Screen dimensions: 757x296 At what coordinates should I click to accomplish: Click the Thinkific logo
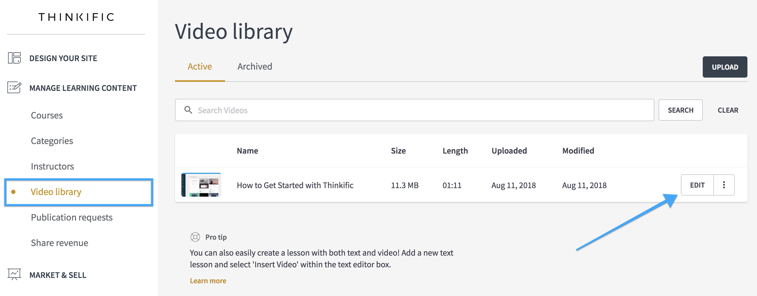click(76, 17)
